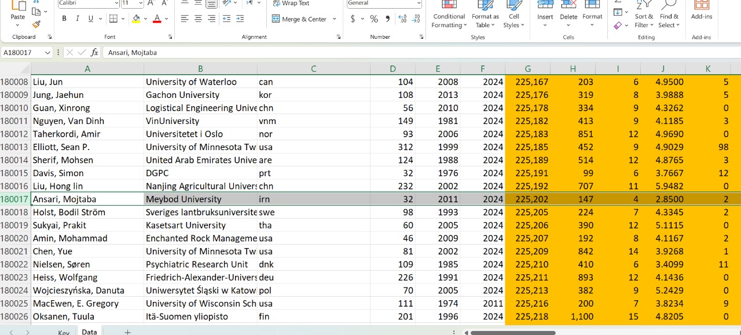Viewport: 741px width, 335px height.
Task: Click the Merge & Center button
Action: pos(299,19)
